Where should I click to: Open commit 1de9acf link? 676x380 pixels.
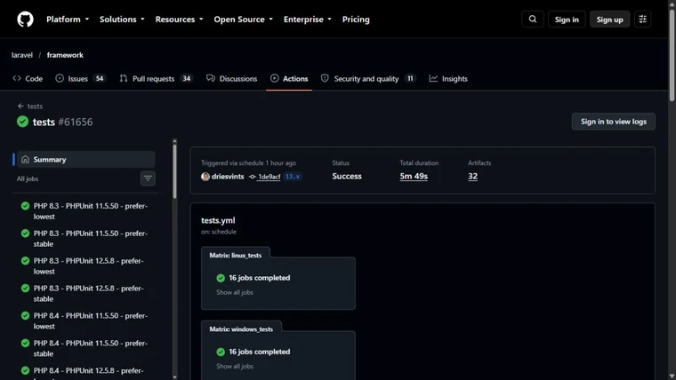(269, 177)
